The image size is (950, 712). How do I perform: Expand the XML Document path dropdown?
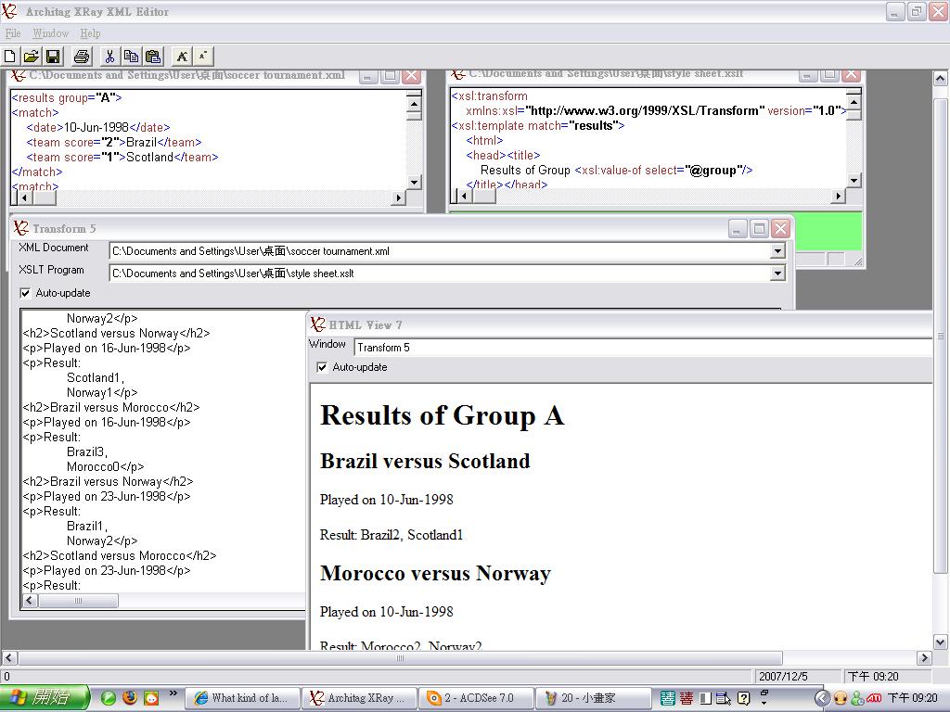point(777,250)
